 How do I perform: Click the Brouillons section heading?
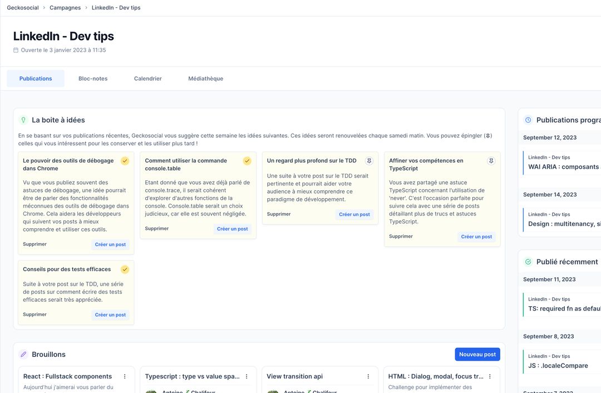click(48, 354)
